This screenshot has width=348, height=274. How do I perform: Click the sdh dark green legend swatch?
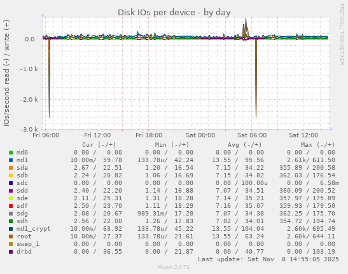point(11,221)
